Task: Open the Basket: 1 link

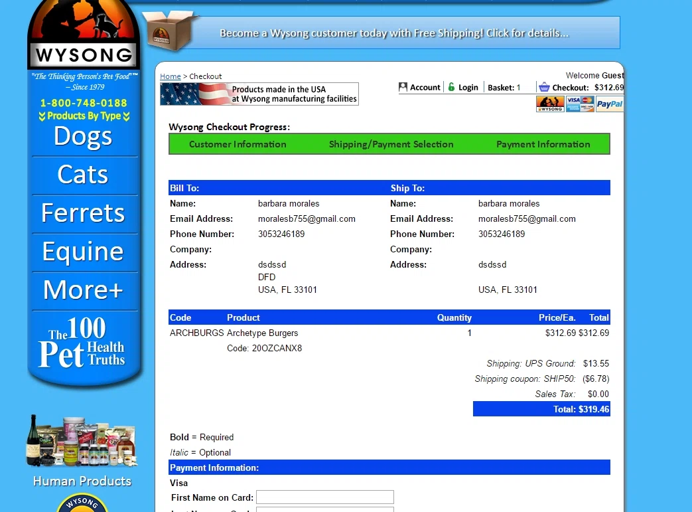Action: (x=504, y=88)
